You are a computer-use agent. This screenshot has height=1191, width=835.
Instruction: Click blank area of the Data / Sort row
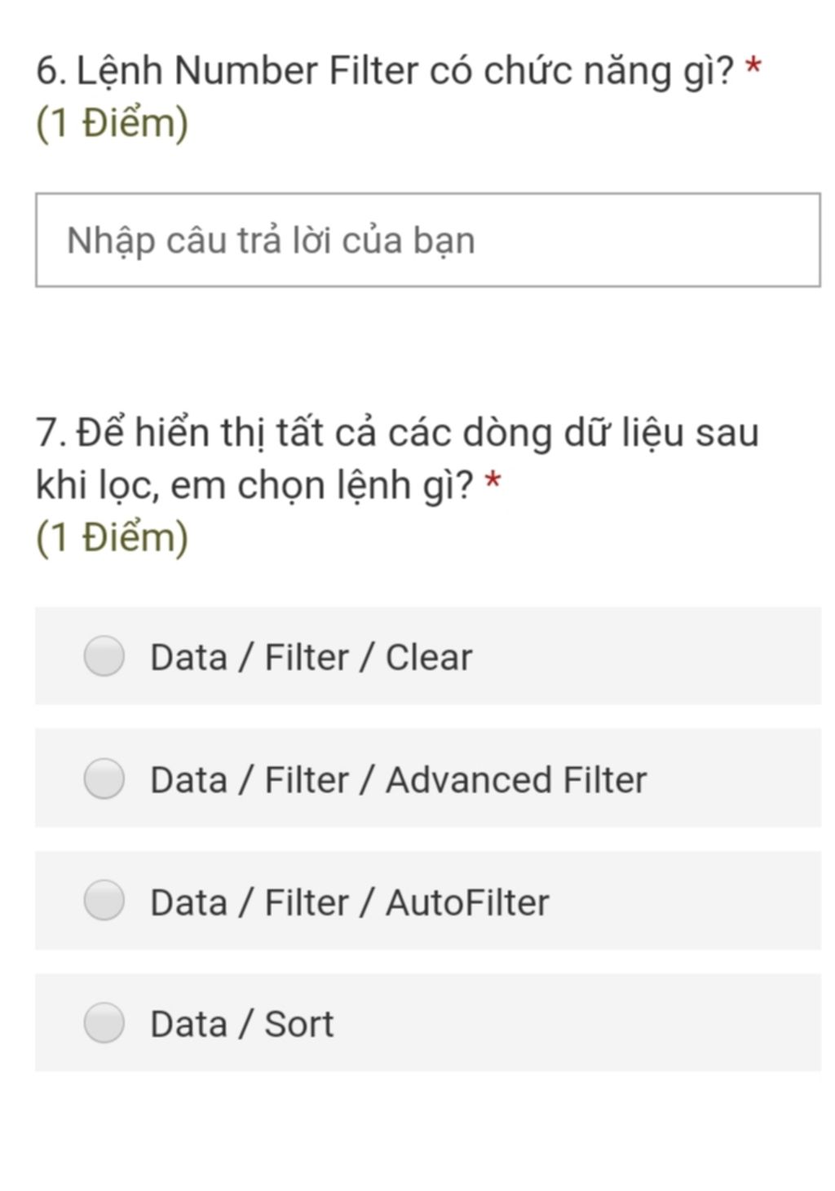coord(577,1022)
